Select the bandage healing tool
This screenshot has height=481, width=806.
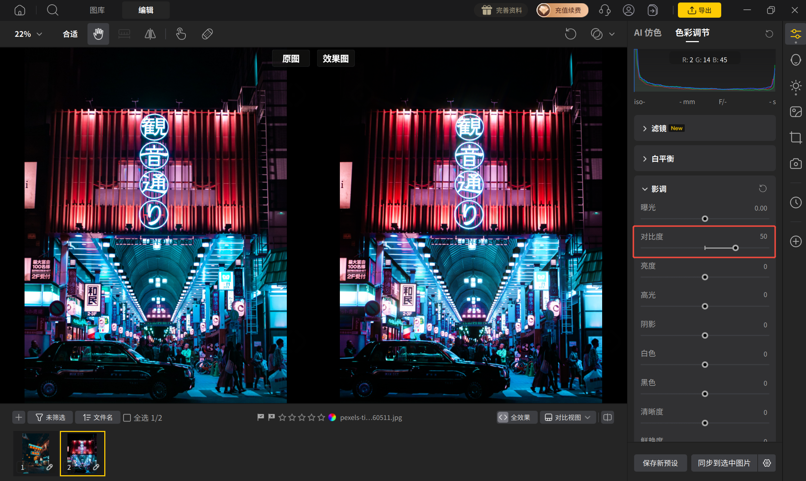point(207,34)
